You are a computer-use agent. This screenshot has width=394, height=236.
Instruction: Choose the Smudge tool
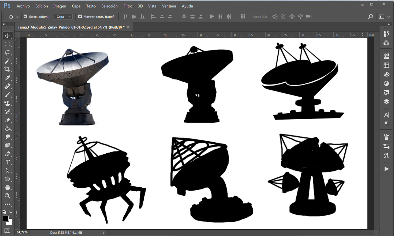[7, 137]
